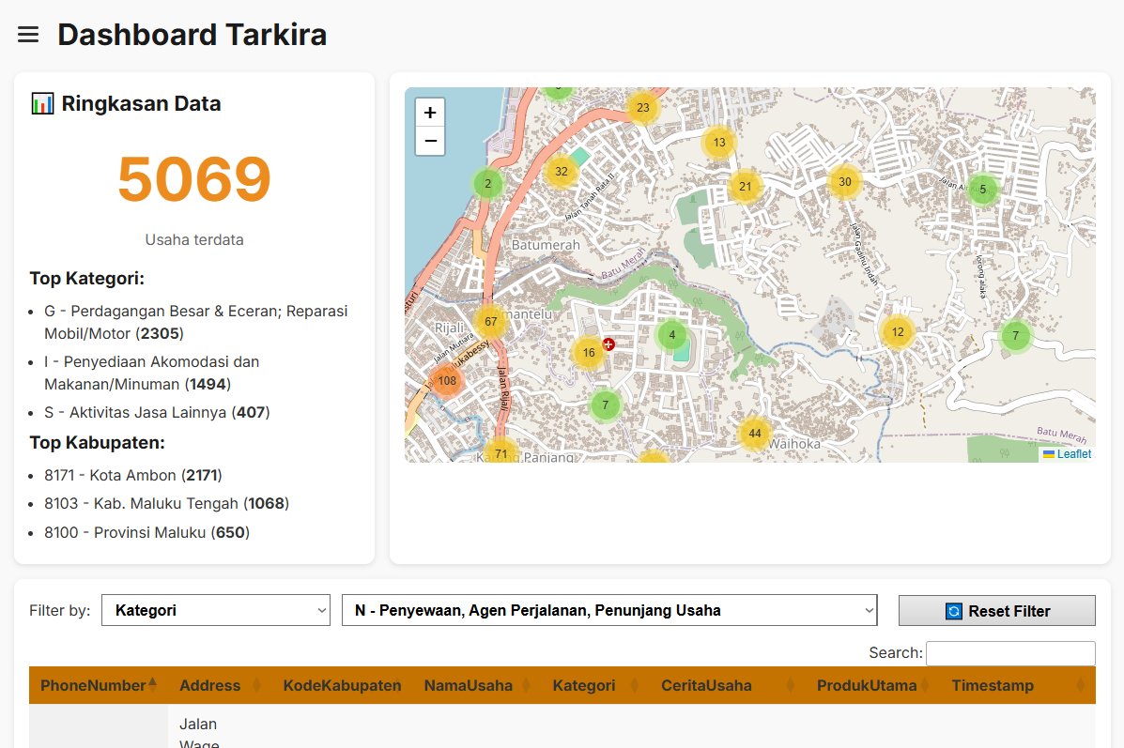Open the hamburger navigation menu
Viewport: 1124px width, 748px height.
tap(28, 35)
